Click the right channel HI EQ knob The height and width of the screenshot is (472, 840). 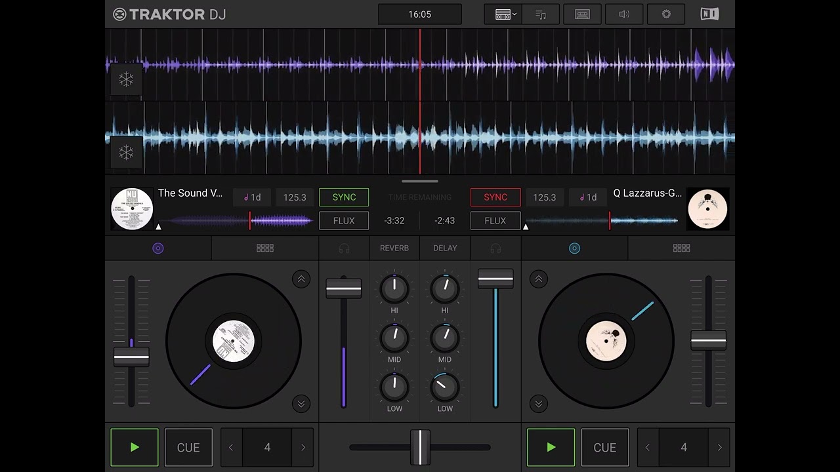click(445, 288)
